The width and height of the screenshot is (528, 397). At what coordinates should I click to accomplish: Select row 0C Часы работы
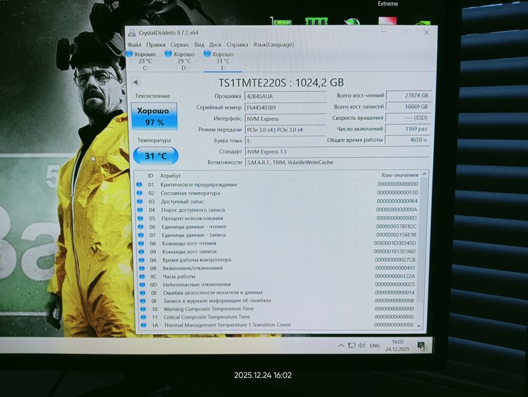click(278, 276)
